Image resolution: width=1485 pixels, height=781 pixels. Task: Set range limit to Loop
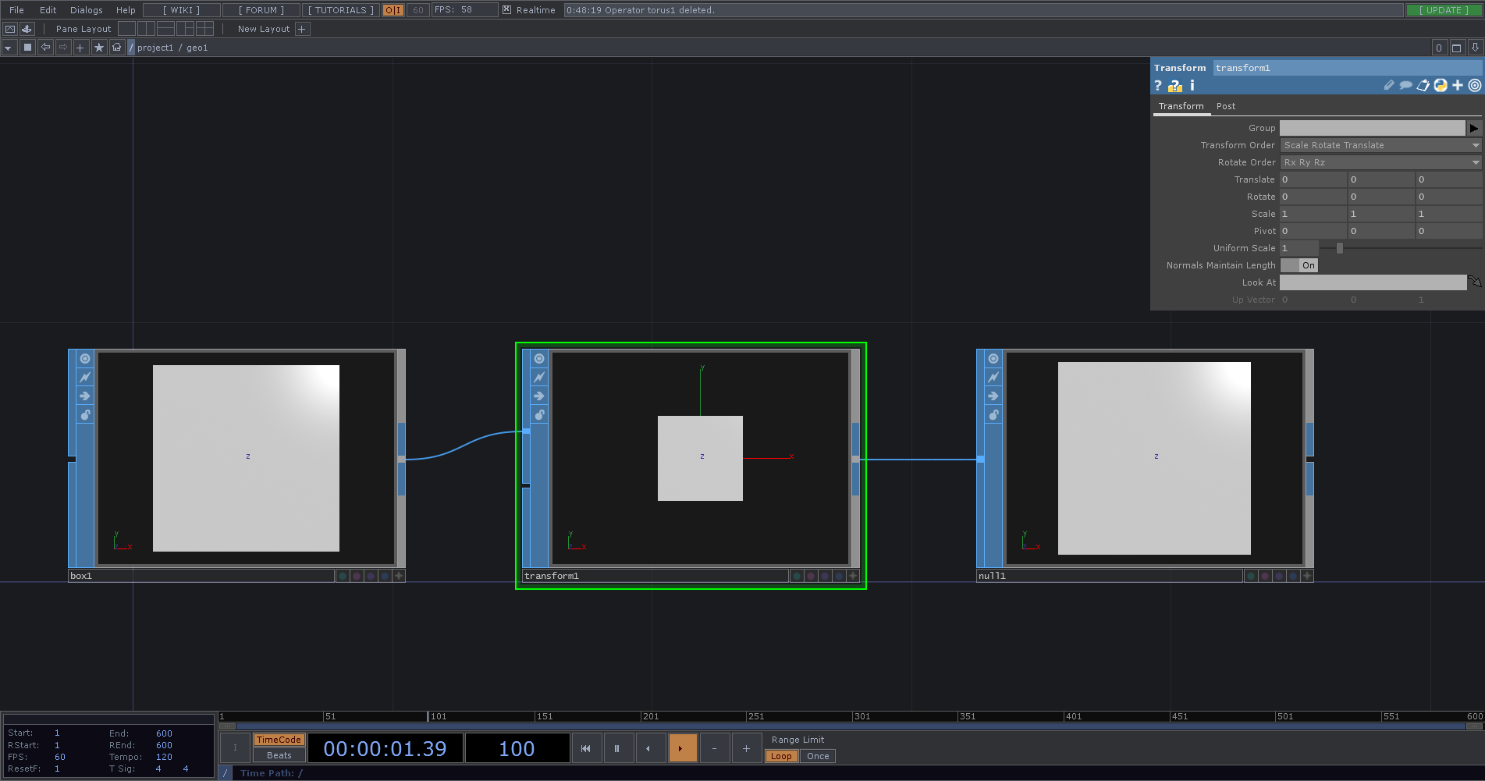point(781,756)
